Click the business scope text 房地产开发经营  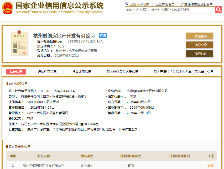pos(38,130)
